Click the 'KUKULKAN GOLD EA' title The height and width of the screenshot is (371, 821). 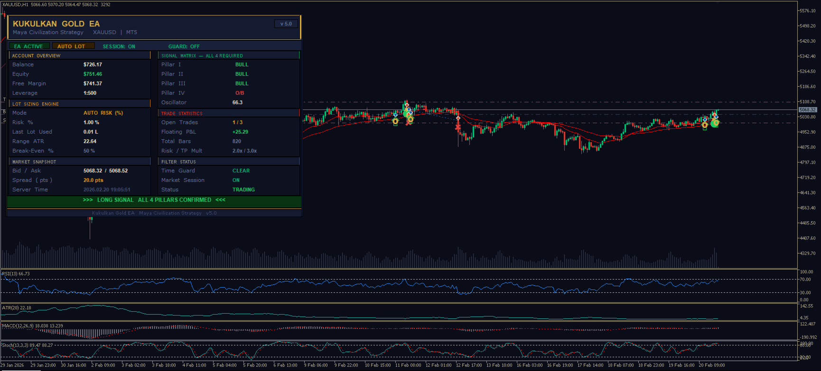pyautogui.click(x=56, y=24)
